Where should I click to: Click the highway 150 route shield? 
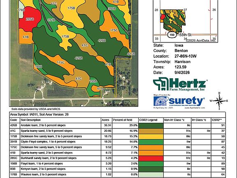pyautogui.click(x=172, y=35)
